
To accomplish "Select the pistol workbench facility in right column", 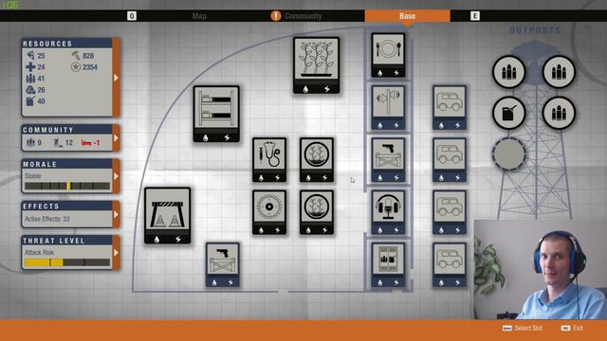I will pos(388,160).
